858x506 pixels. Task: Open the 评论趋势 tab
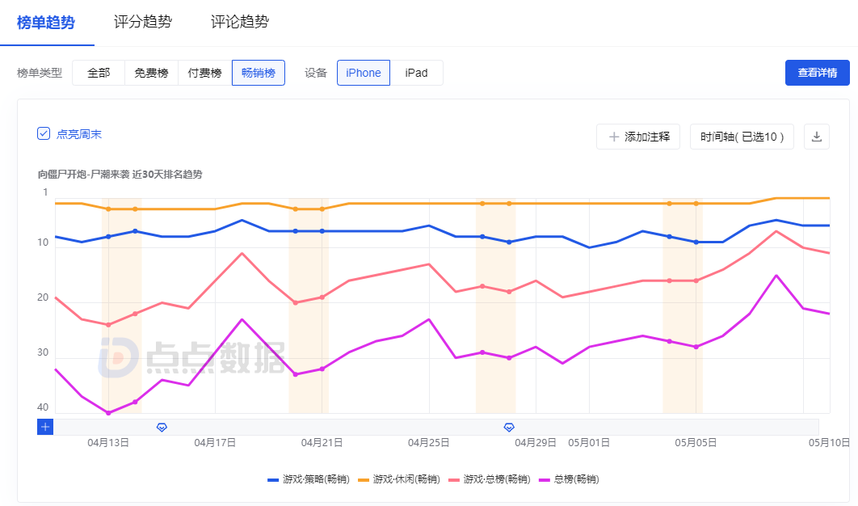point(240,22)
